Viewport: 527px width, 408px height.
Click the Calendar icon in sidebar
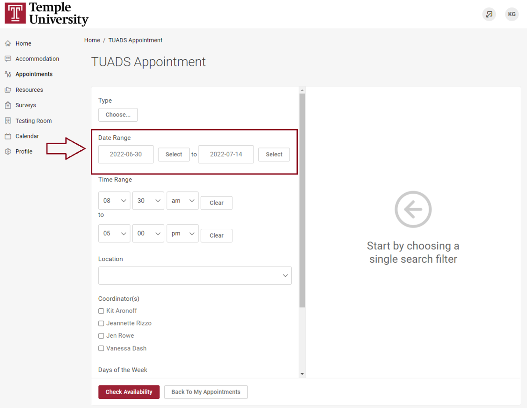pos(7,136)
